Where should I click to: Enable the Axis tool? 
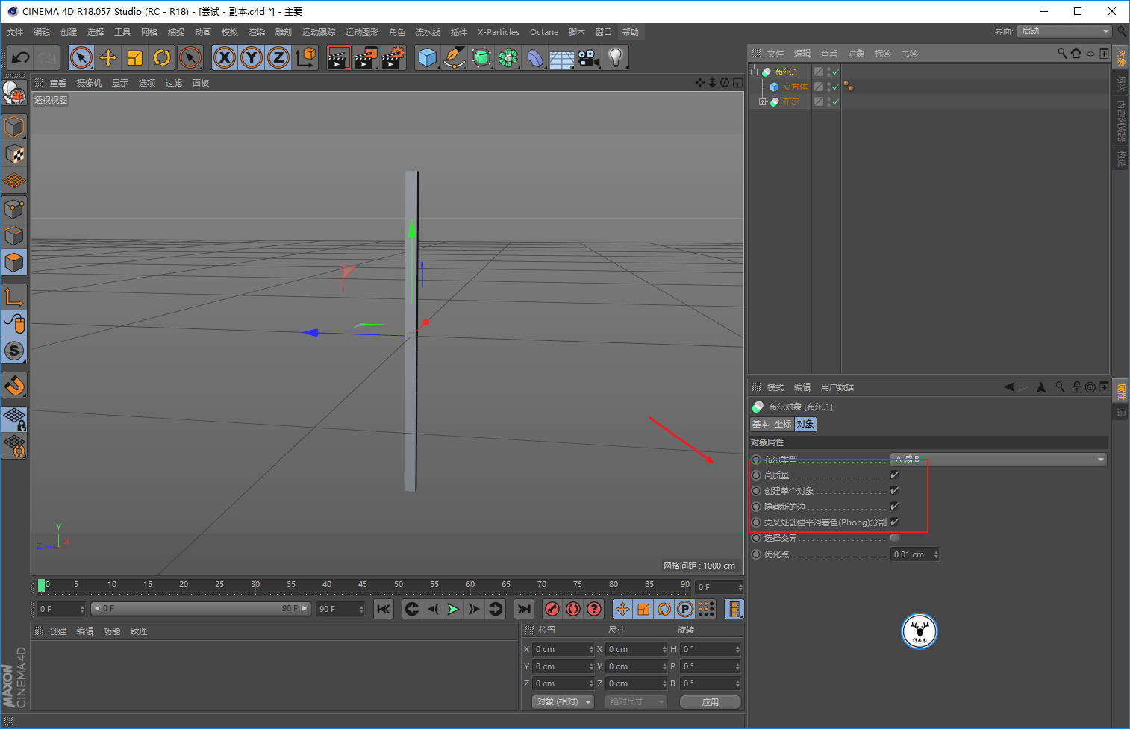click(14, 297)
